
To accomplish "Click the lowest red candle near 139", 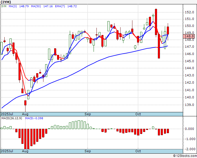I will 25,106.
